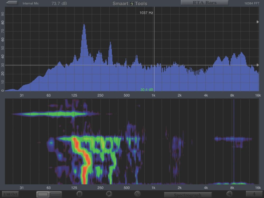This screenshot has width=264, height=198.
Task: Pause the live measurement
Action: point(79,194)
